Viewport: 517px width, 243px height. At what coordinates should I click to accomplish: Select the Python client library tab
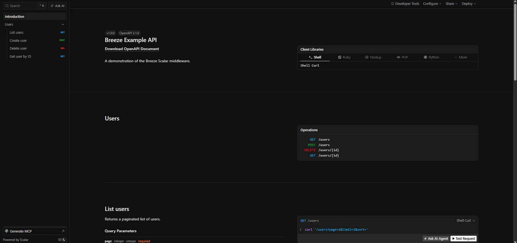[x=431, y=57]
